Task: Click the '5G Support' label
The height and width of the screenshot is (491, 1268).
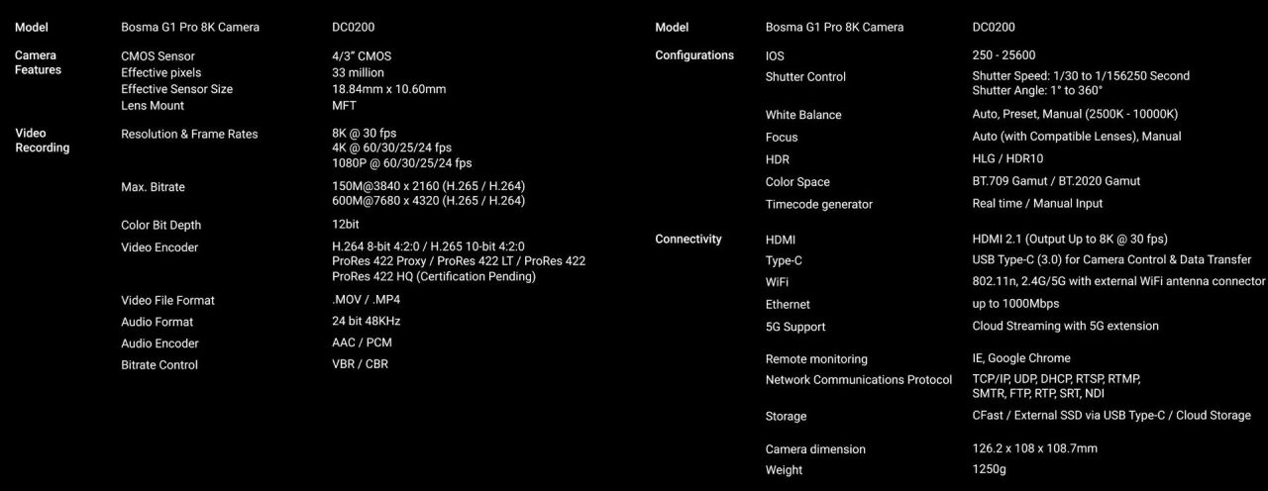Action: (794, 327)
